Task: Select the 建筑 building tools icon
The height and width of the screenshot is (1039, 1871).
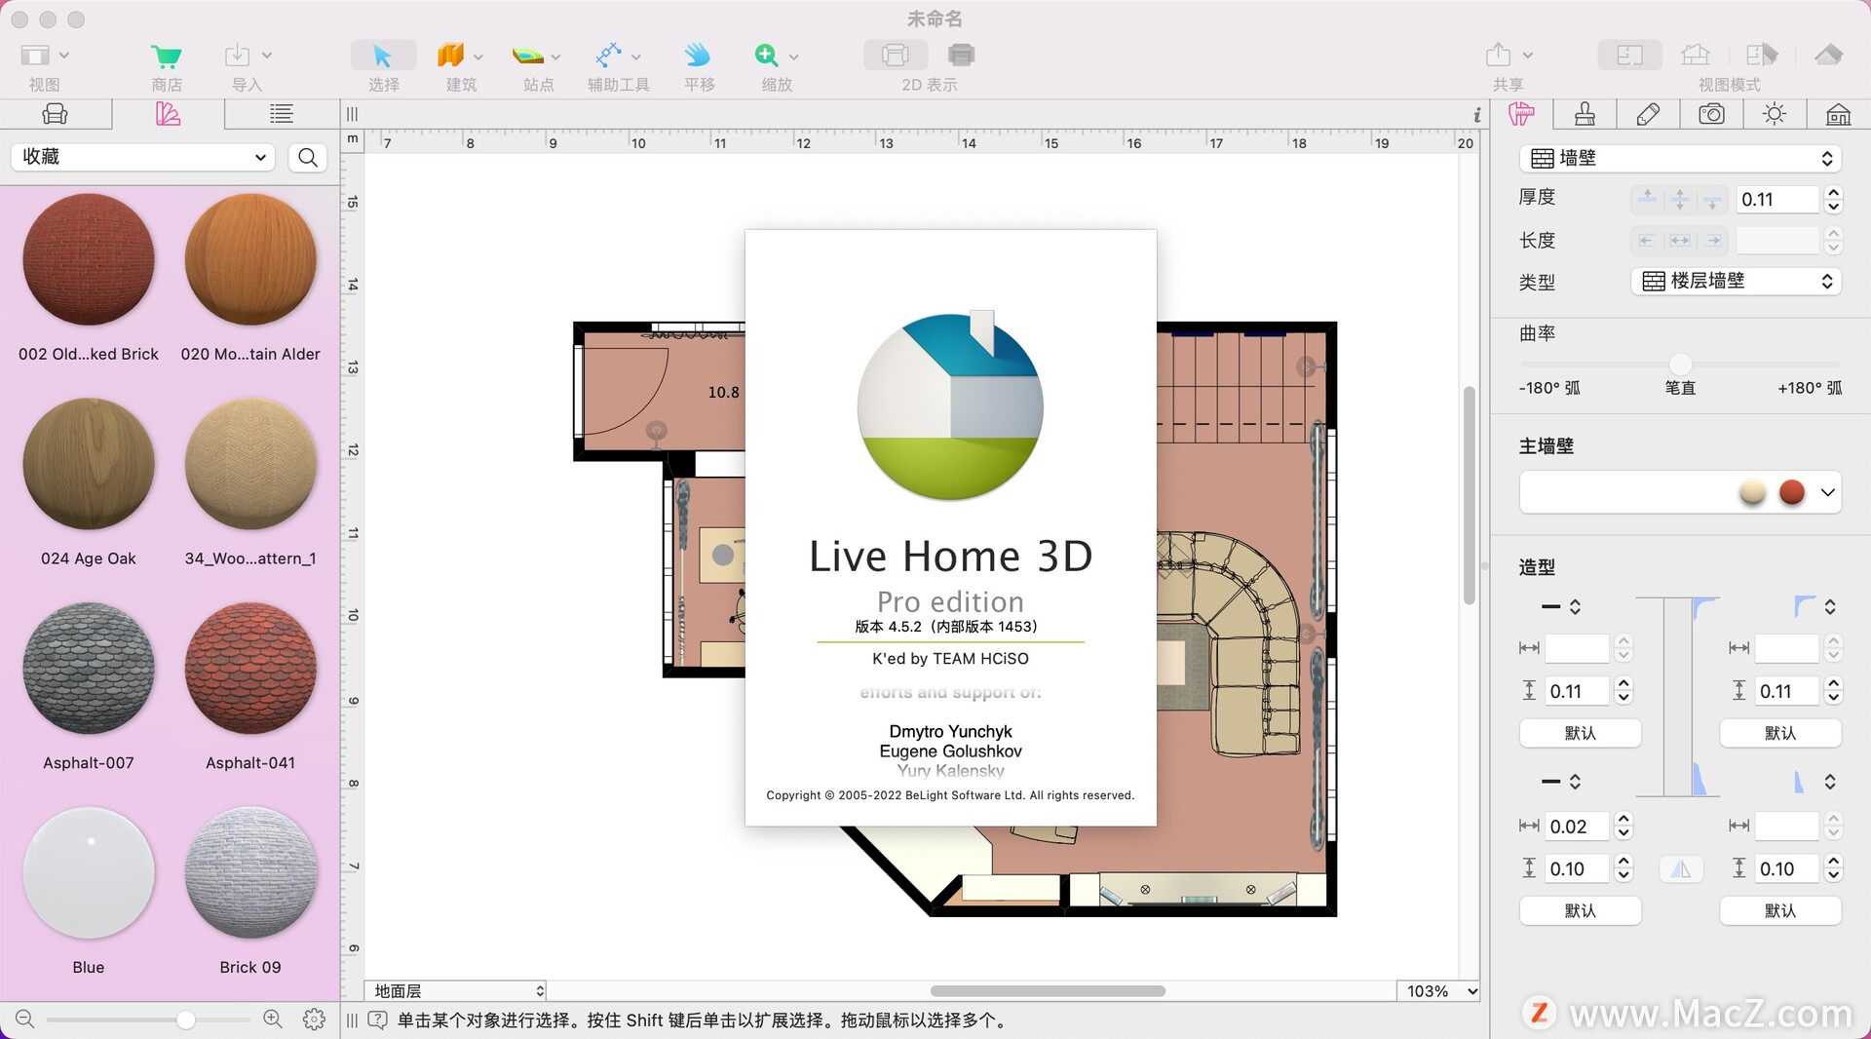Action: (450, 56)
